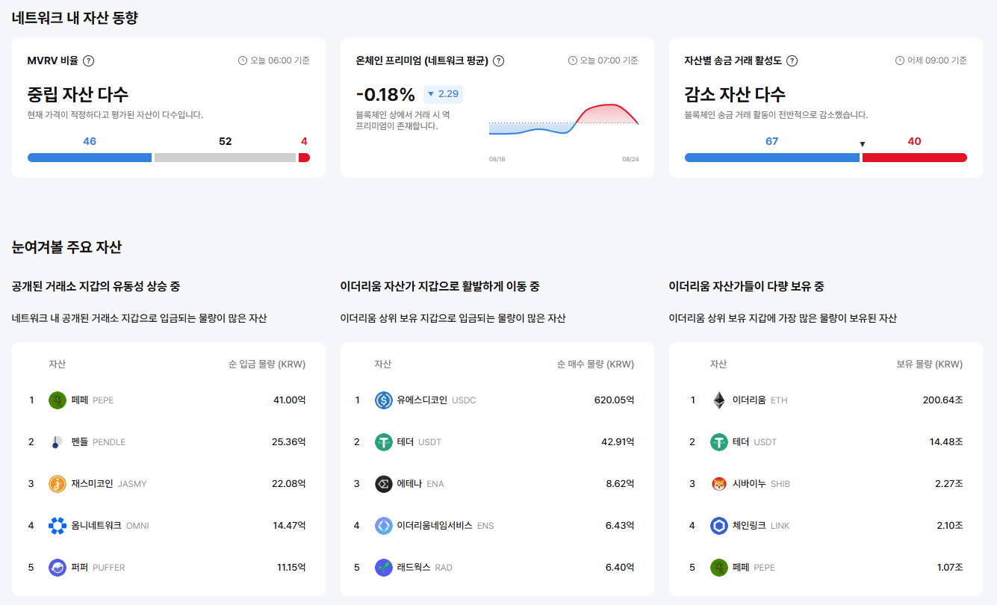Click 공개된 거래소 지갑의 유동성 상승 중 heading
The image size is (997, 605).
96,287
